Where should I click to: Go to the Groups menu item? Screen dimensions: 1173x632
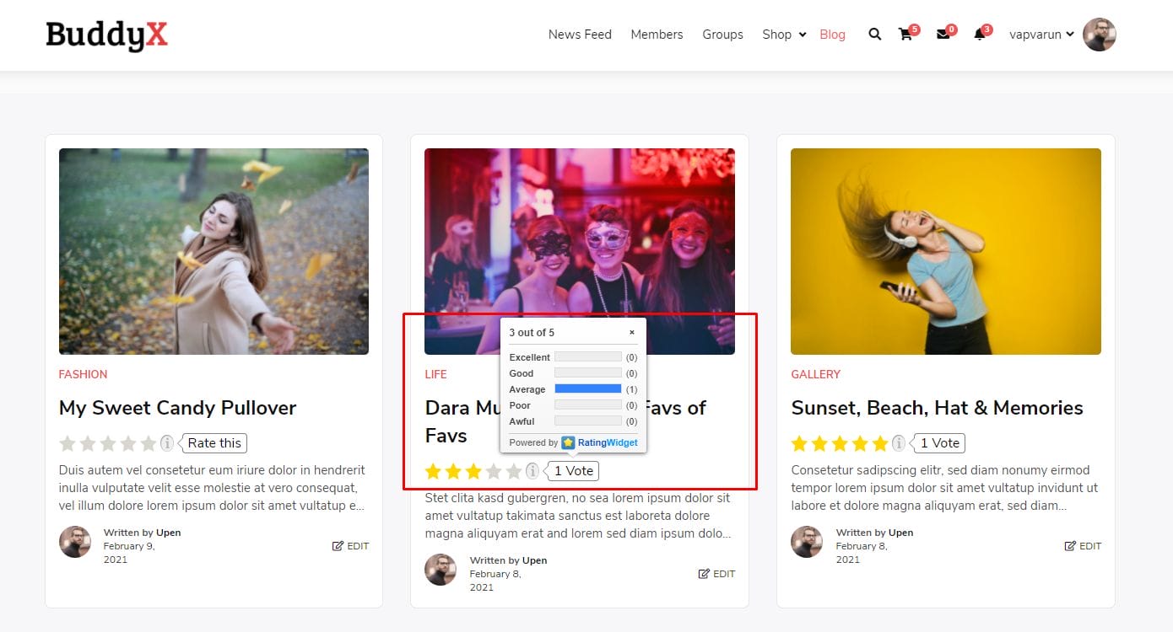coord(722,35)
